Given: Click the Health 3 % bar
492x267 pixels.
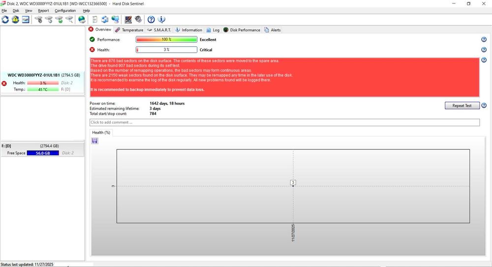Looking at the screenshot, I should pos(166,50).
